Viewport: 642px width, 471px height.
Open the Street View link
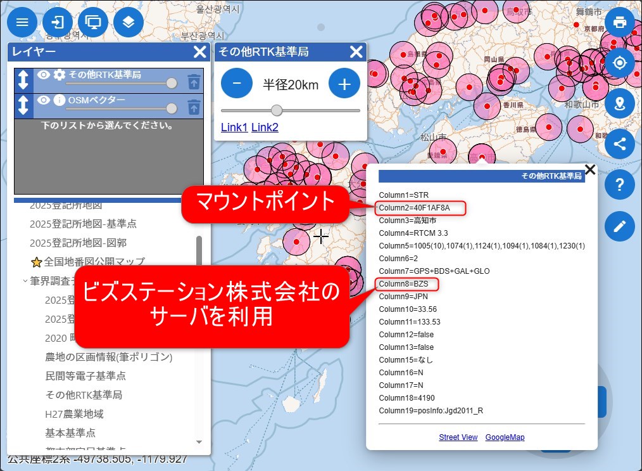(458, 437)
